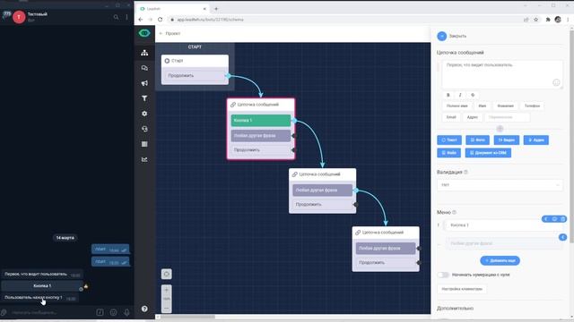
Task: Click the trash icon on Кнопка 1 menu row
Action: click(563, 219)
